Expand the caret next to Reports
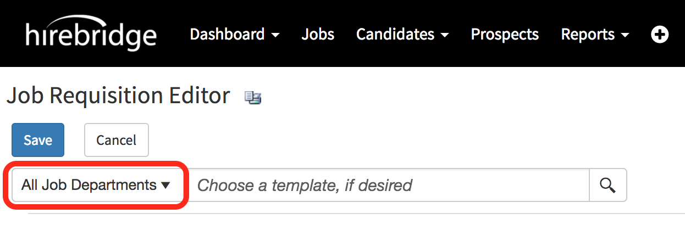Viewport: 685px width, 247px height. coord(625,36)
